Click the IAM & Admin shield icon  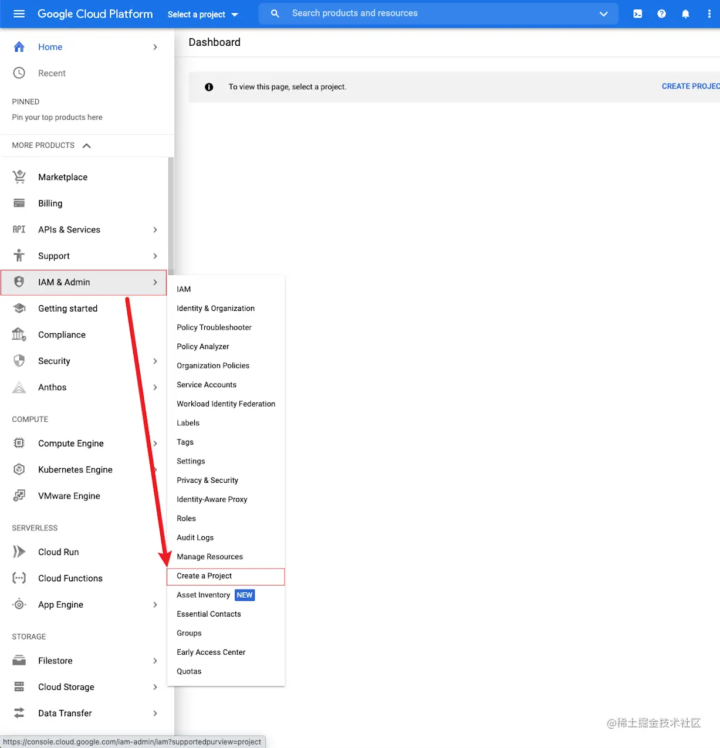click(19, 282)
